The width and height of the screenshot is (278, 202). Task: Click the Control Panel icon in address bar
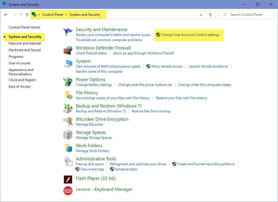pyautogui.click(x=34, y=14)
